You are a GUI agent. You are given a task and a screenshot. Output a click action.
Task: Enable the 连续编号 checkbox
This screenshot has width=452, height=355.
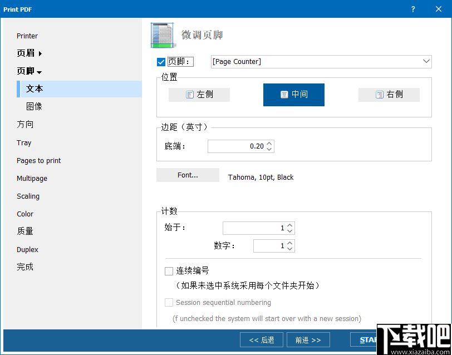(169, 271)
